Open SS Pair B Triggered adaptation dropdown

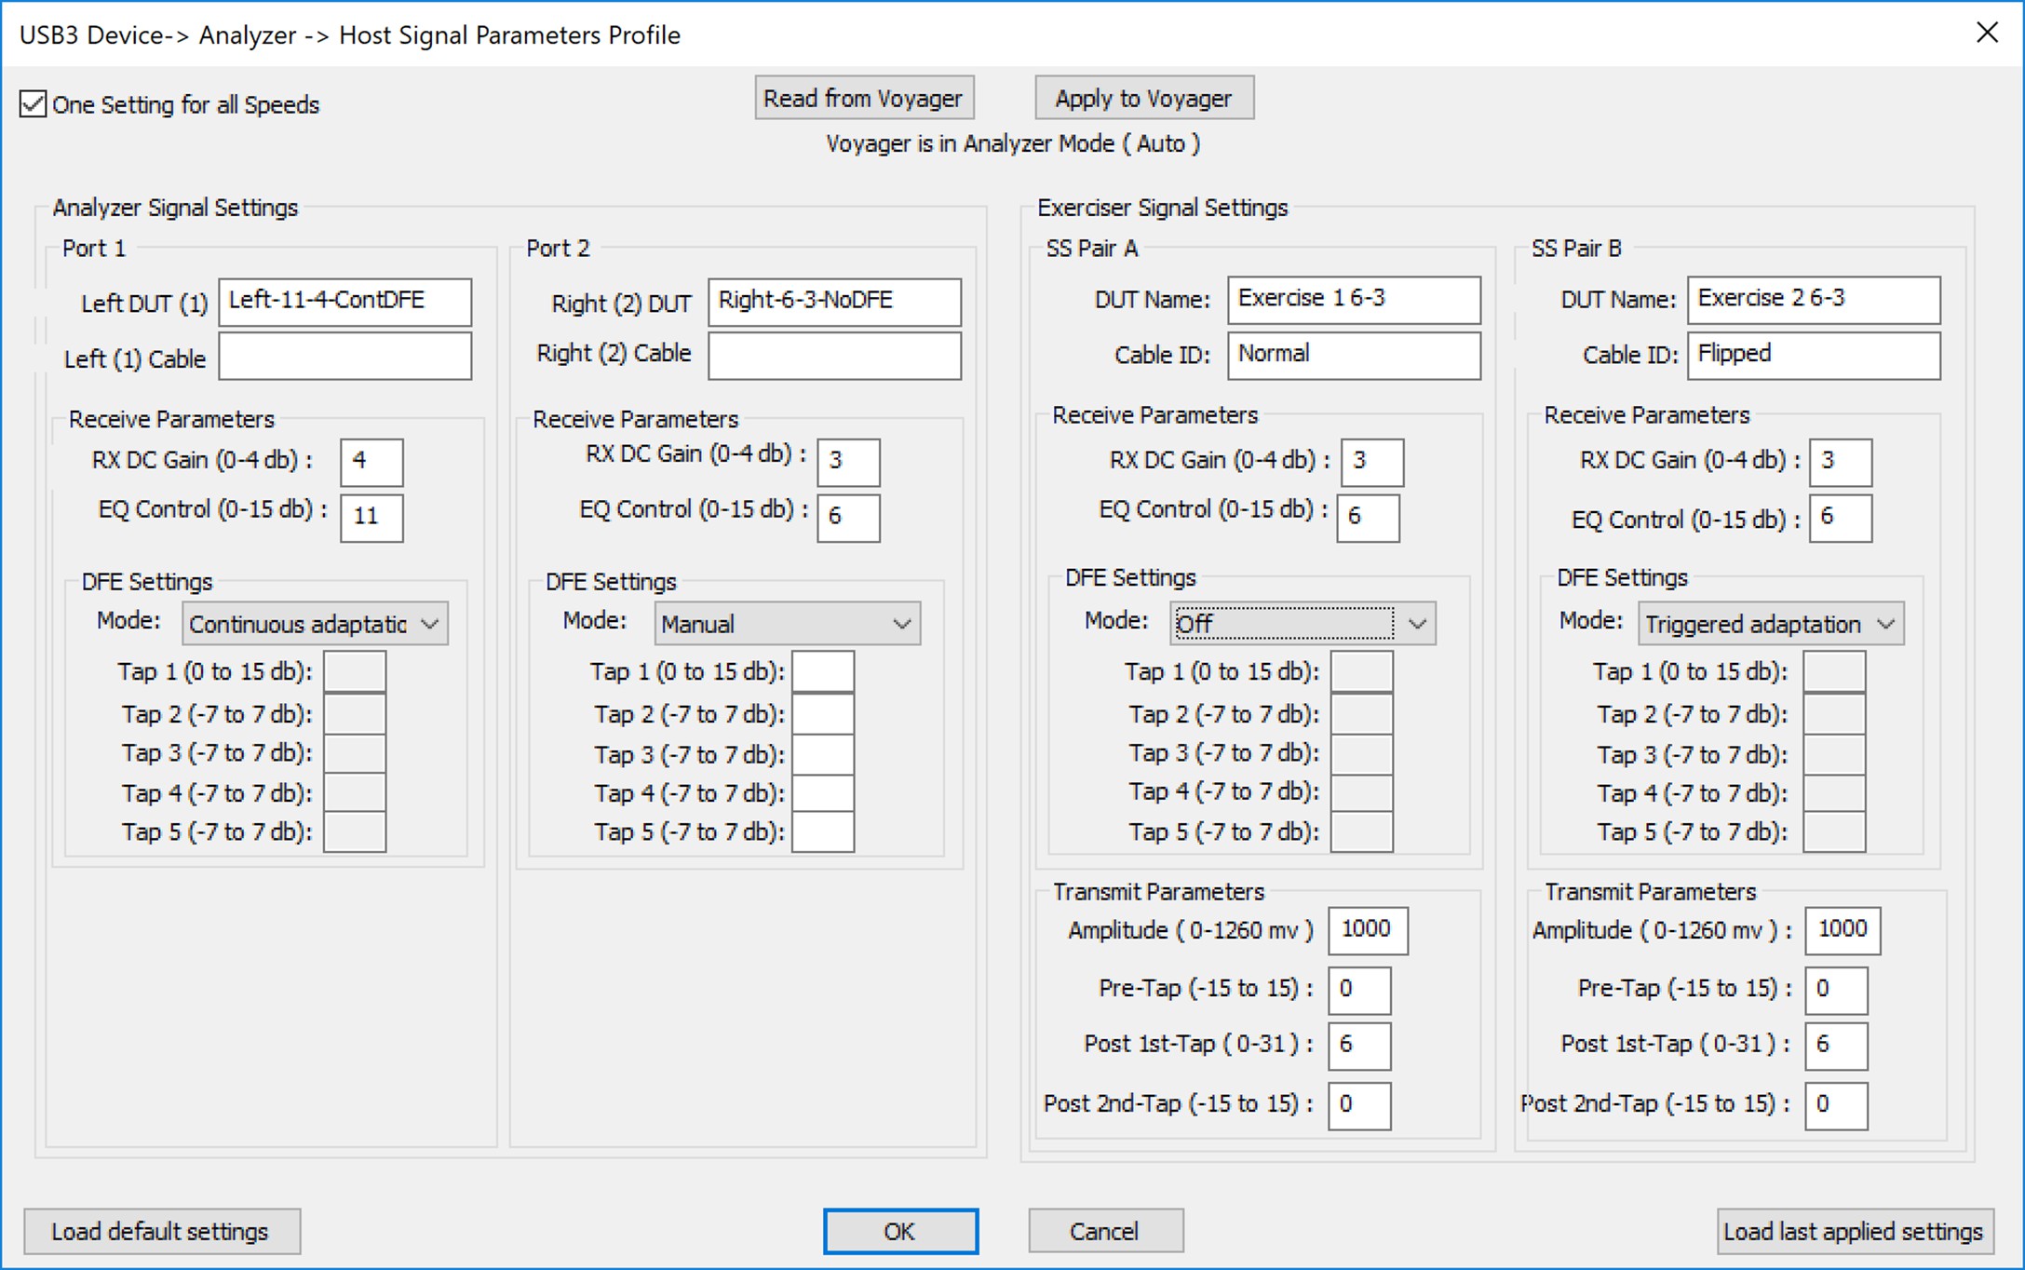[1771, 624]
